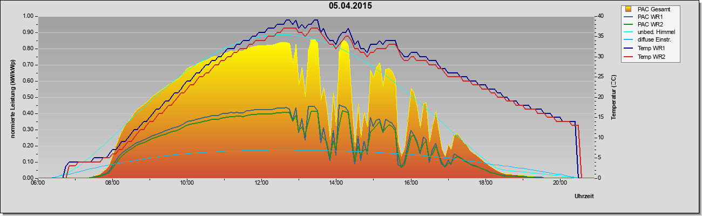The image size is (702, 216).
Task: Select the 12:00 time tick label
Action: coord(261,183)
